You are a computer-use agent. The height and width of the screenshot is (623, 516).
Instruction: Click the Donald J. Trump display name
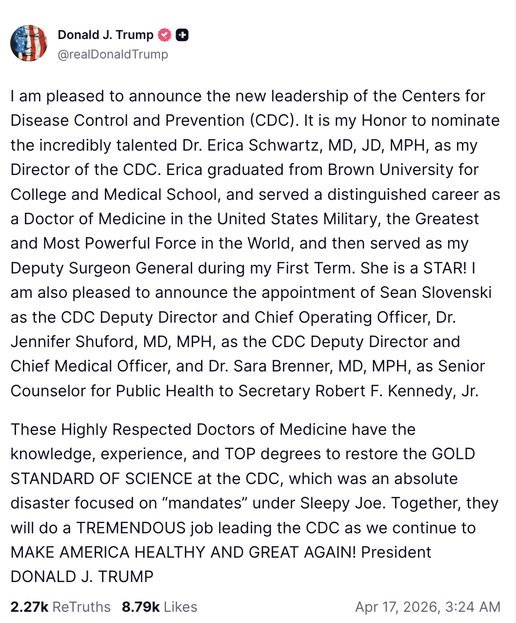pos(105,35)
